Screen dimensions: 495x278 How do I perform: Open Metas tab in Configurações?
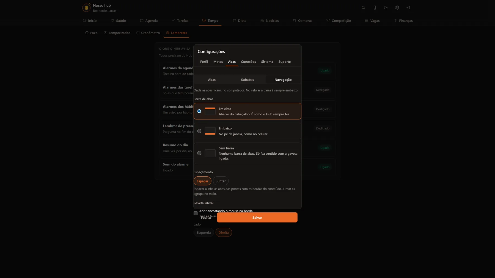218,62
